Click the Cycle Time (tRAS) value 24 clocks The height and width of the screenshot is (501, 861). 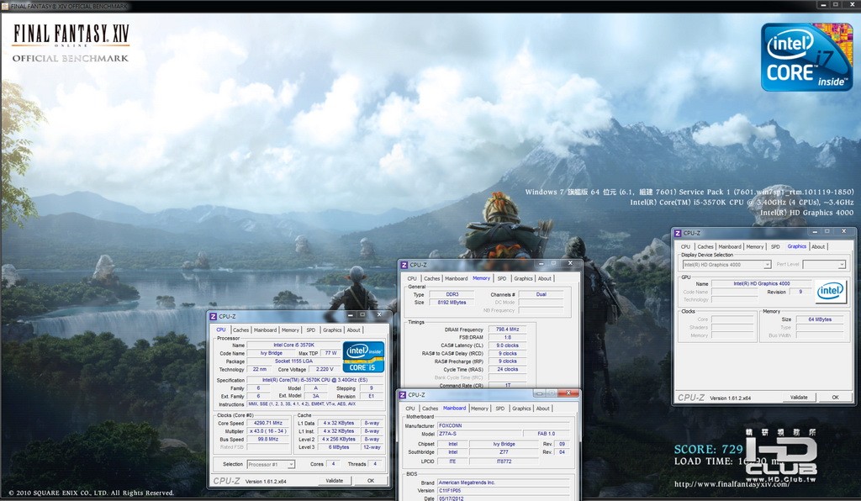[507, 370]
